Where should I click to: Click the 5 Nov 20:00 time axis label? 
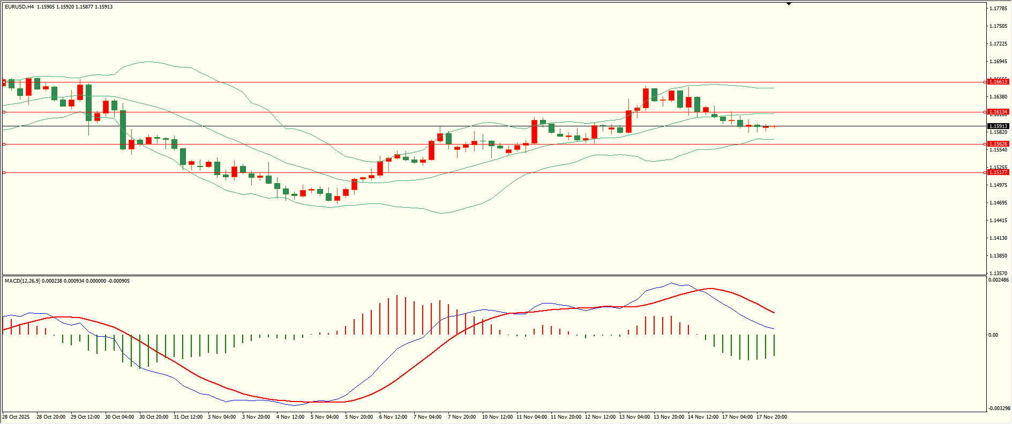[x=359, y=417]
